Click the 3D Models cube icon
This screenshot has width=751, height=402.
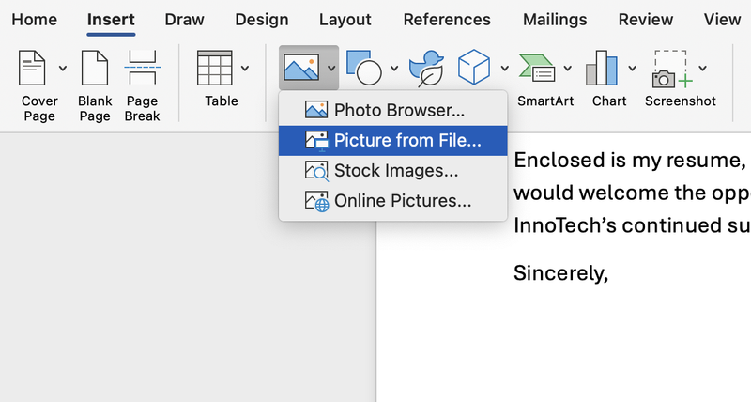click(x=476, y=68)
